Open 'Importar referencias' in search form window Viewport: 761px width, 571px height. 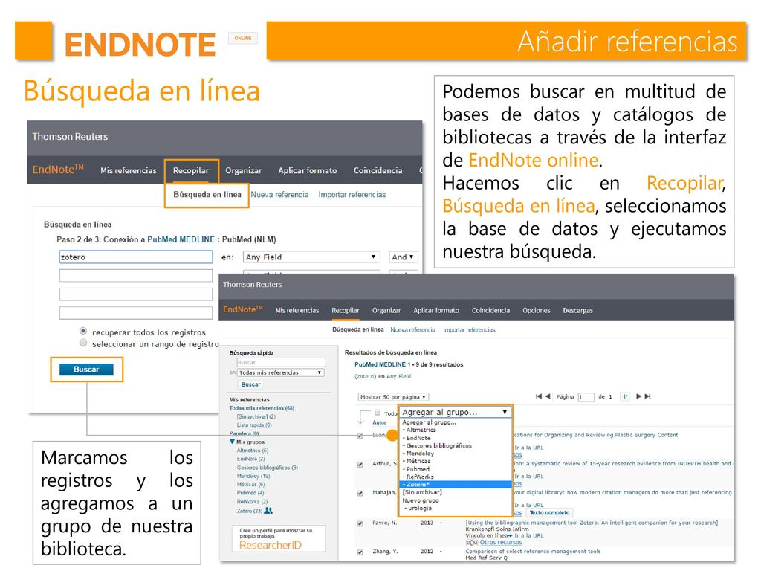[x=352, y=195]
